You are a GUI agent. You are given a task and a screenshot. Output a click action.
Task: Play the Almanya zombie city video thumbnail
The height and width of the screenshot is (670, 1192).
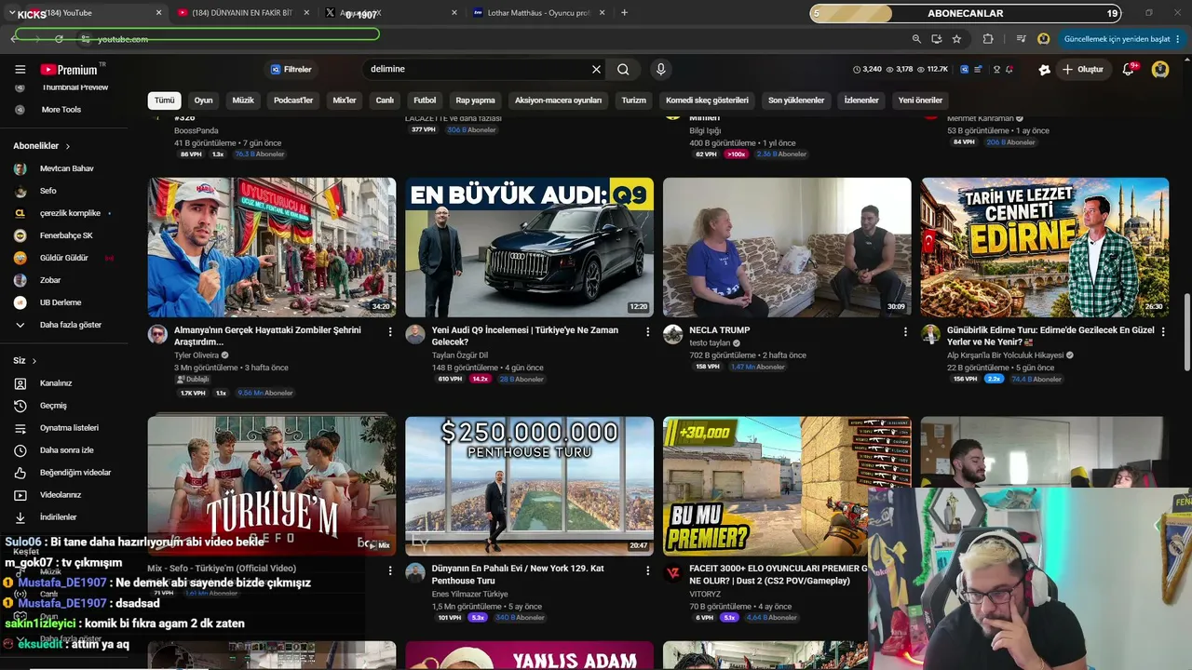272,248
